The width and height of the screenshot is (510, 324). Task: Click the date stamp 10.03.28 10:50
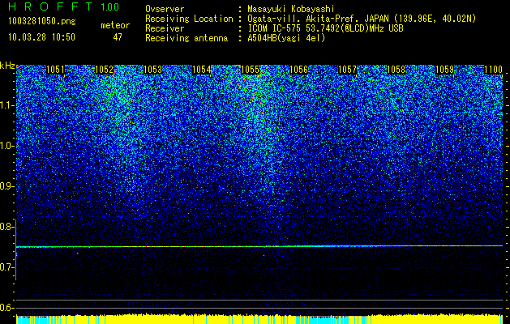pos(42,37)
